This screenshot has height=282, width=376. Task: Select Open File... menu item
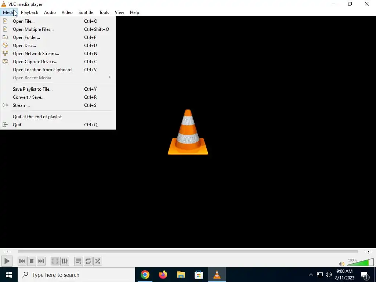coord(58,21)
